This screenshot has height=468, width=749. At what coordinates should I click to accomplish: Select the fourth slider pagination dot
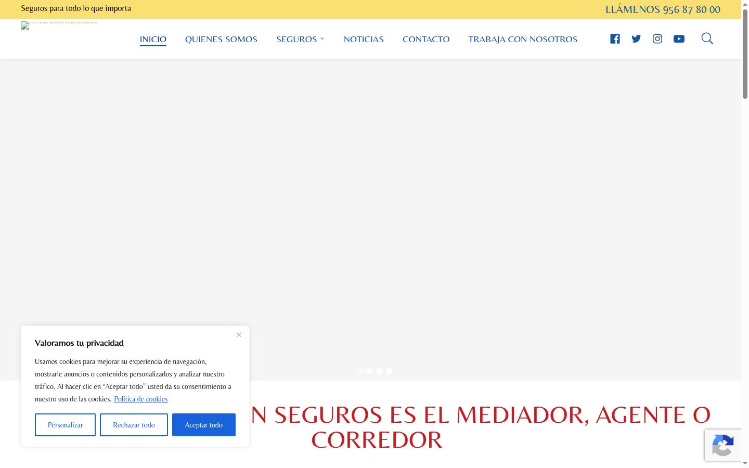tap(389, 371)
